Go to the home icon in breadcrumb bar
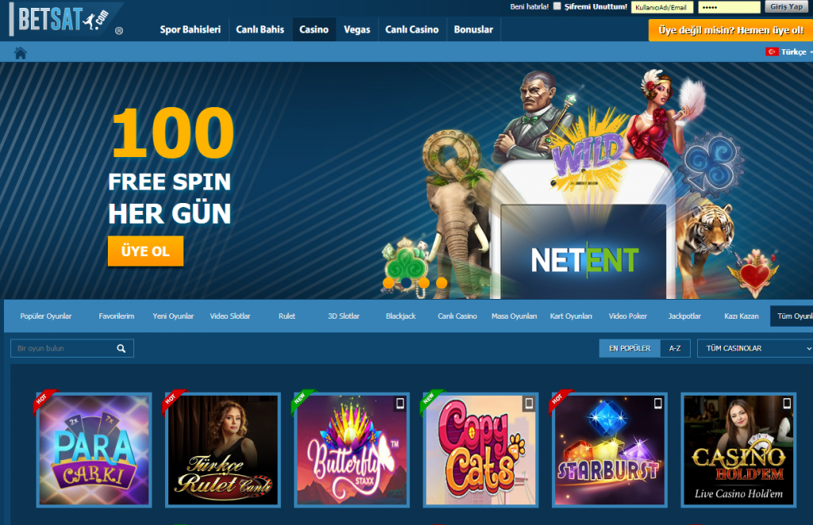 (x=20, y=53)
